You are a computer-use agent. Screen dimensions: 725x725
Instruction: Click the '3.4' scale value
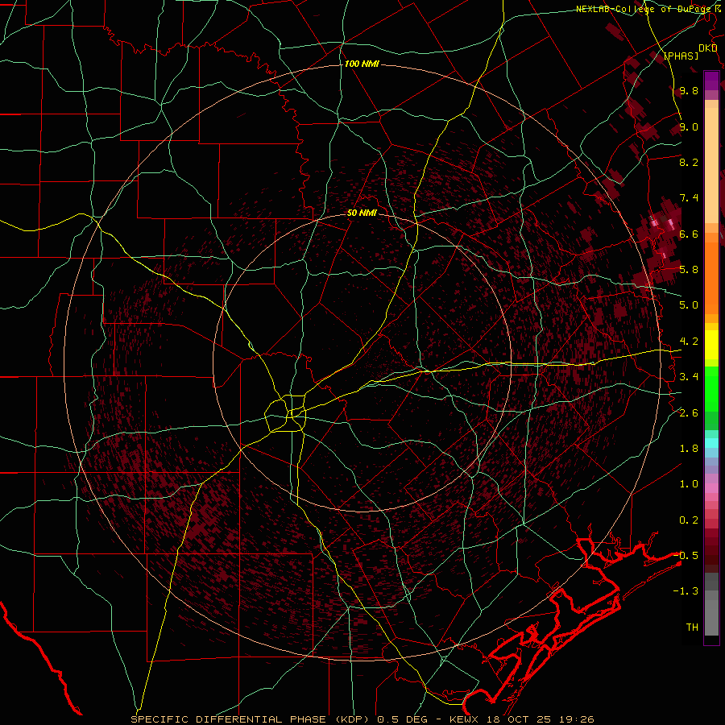coord(689,377)
